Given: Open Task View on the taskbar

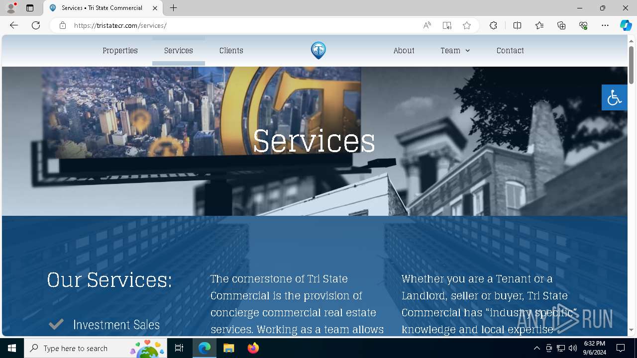Looking at the screenshot, I should 179,348.
